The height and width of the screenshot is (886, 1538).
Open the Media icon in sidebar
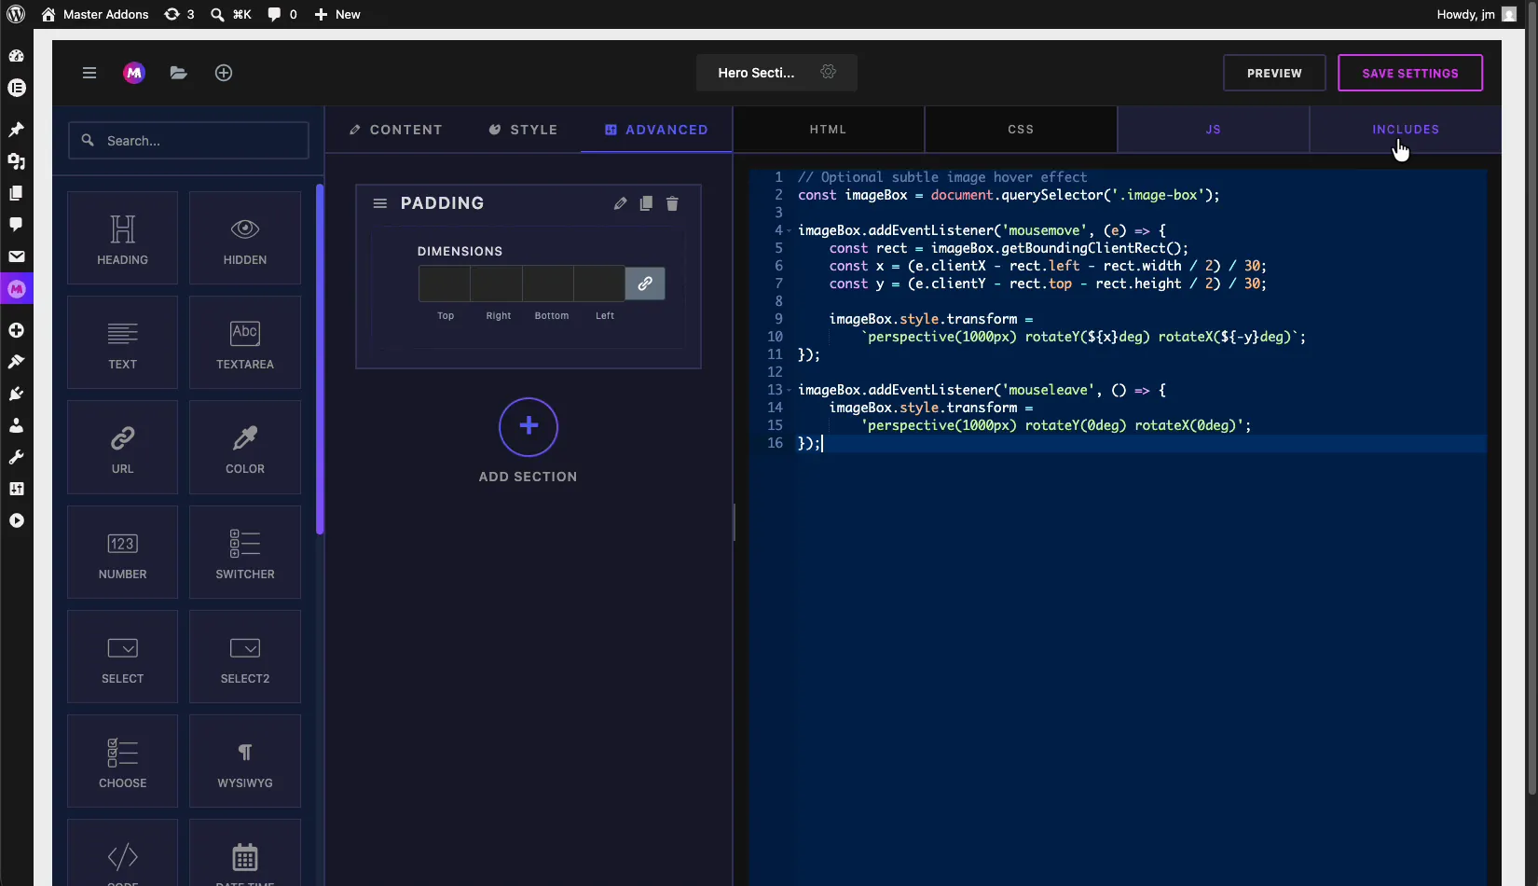(16, 161)
